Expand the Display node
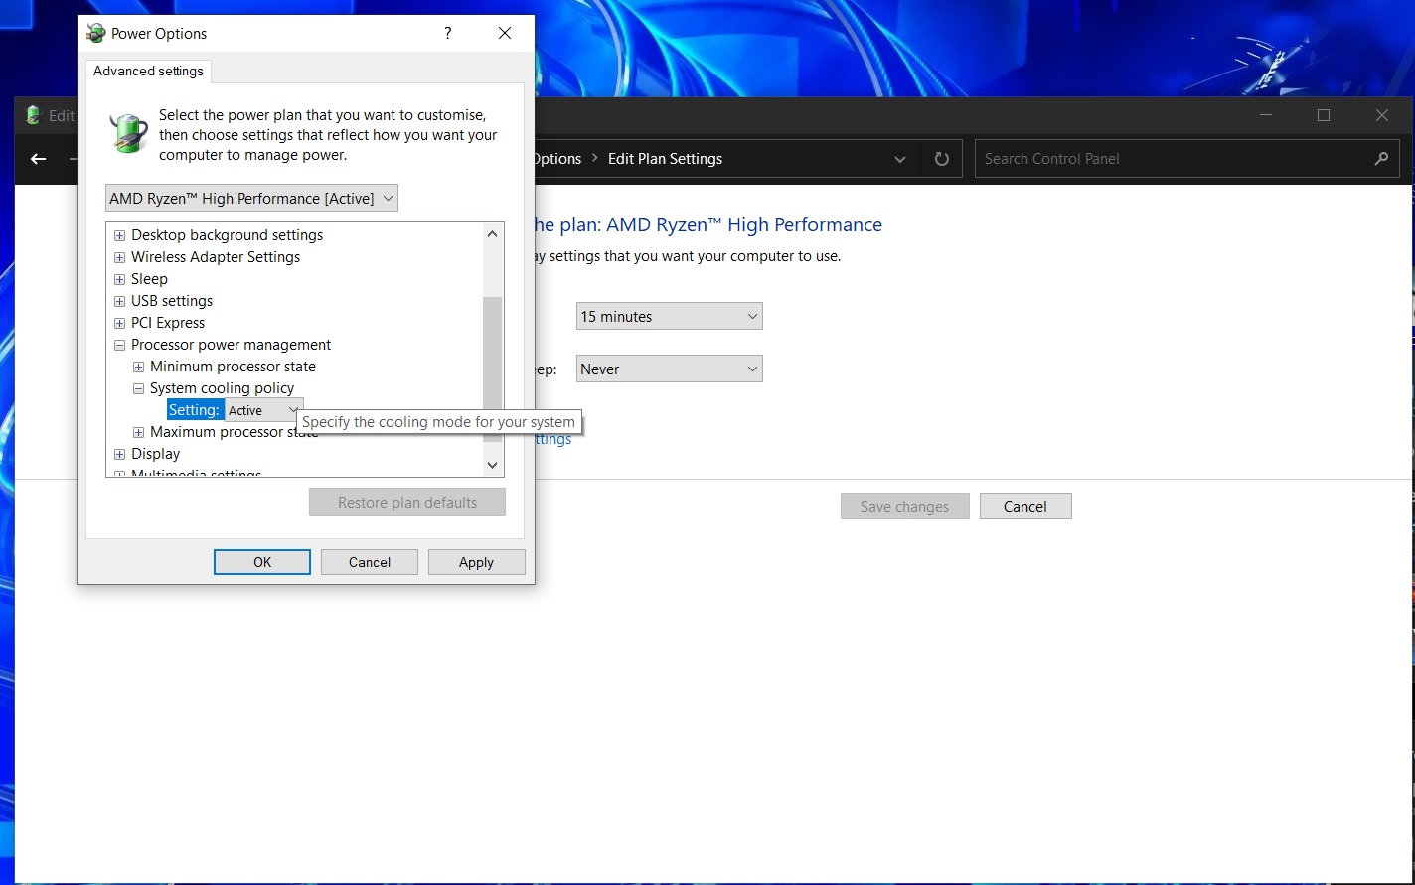Viewport: 1415px width, 885px height. click(x=119, y=454)
